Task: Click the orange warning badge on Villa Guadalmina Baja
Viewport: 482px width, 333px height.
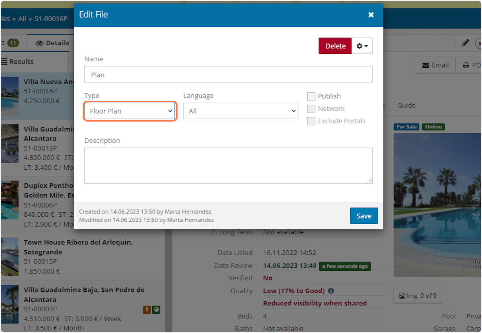Action: point(147,310)
